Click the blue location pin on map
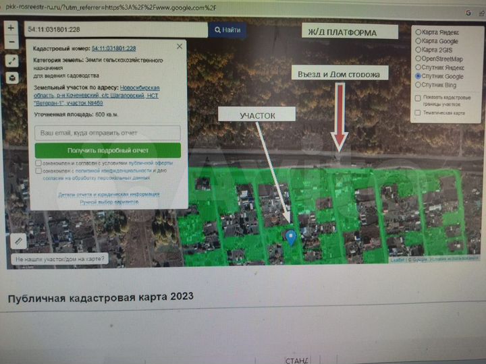486x364 pixels. click(291, 237)
